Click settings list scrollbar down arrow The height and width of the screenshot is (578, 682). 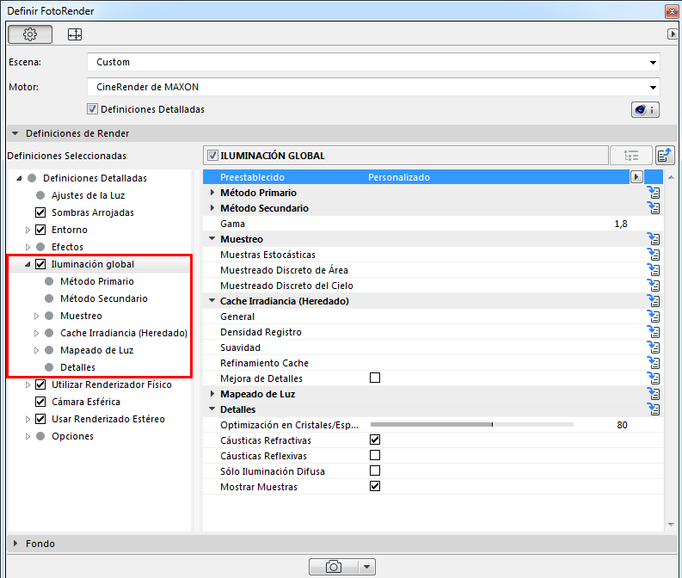pos(671,525)
